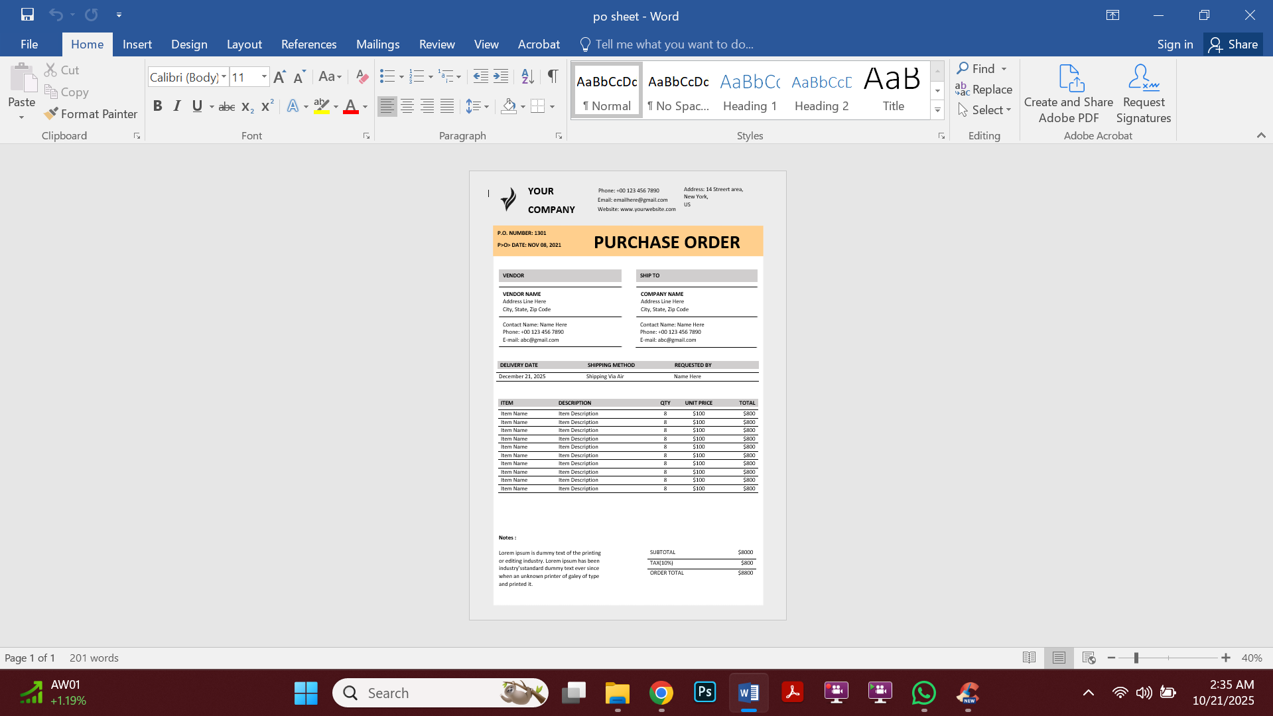
Task: Click the Sign in link
Action: (x=1174, y=44)
